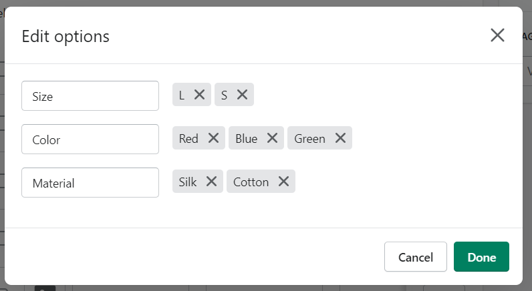Remove the Green color tag
Screen dimensions: 532x291
[x=340, y=138]
